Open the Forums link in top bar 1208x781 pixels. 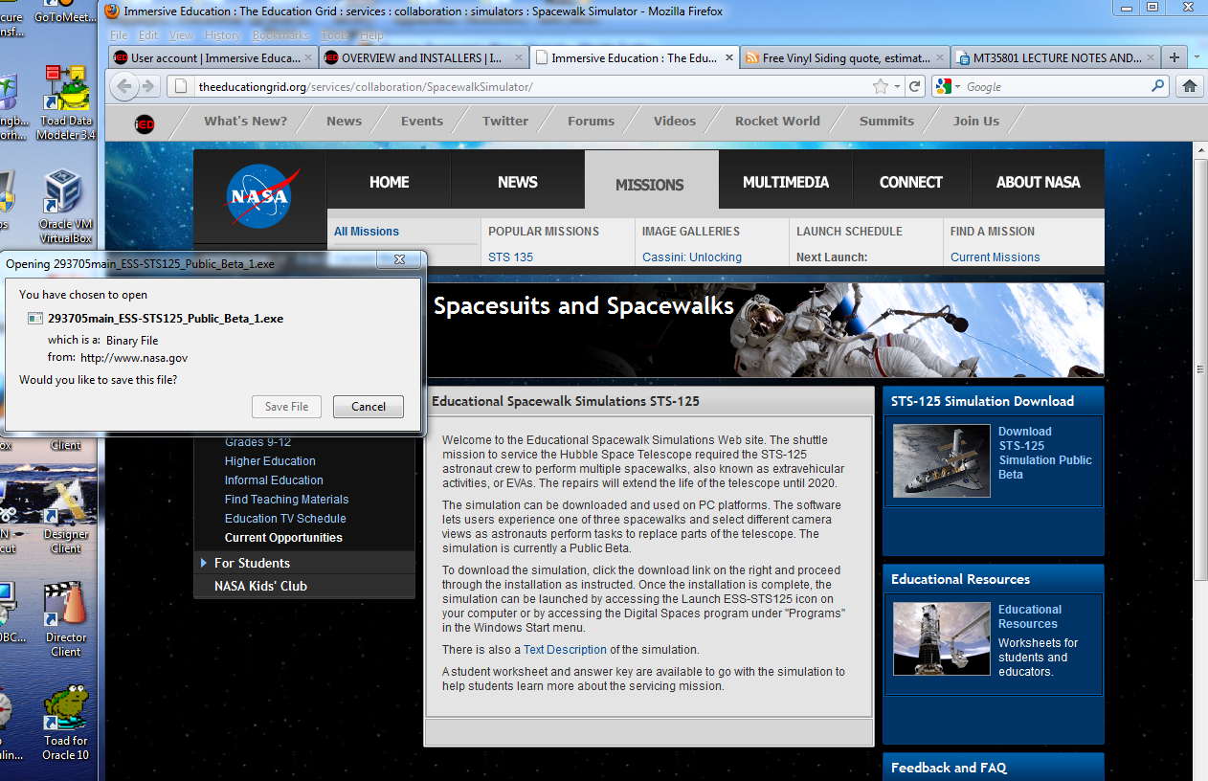point(591,121)
